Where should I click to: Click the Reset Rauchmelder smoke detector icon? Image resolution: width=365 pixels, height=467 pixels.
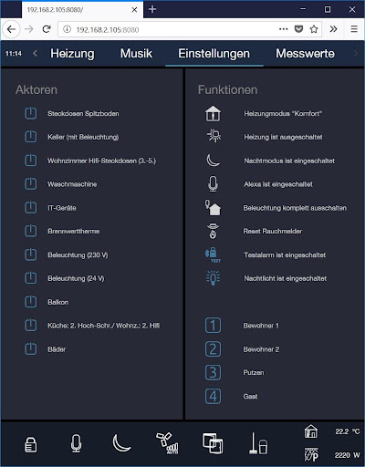tap(213, 232)
